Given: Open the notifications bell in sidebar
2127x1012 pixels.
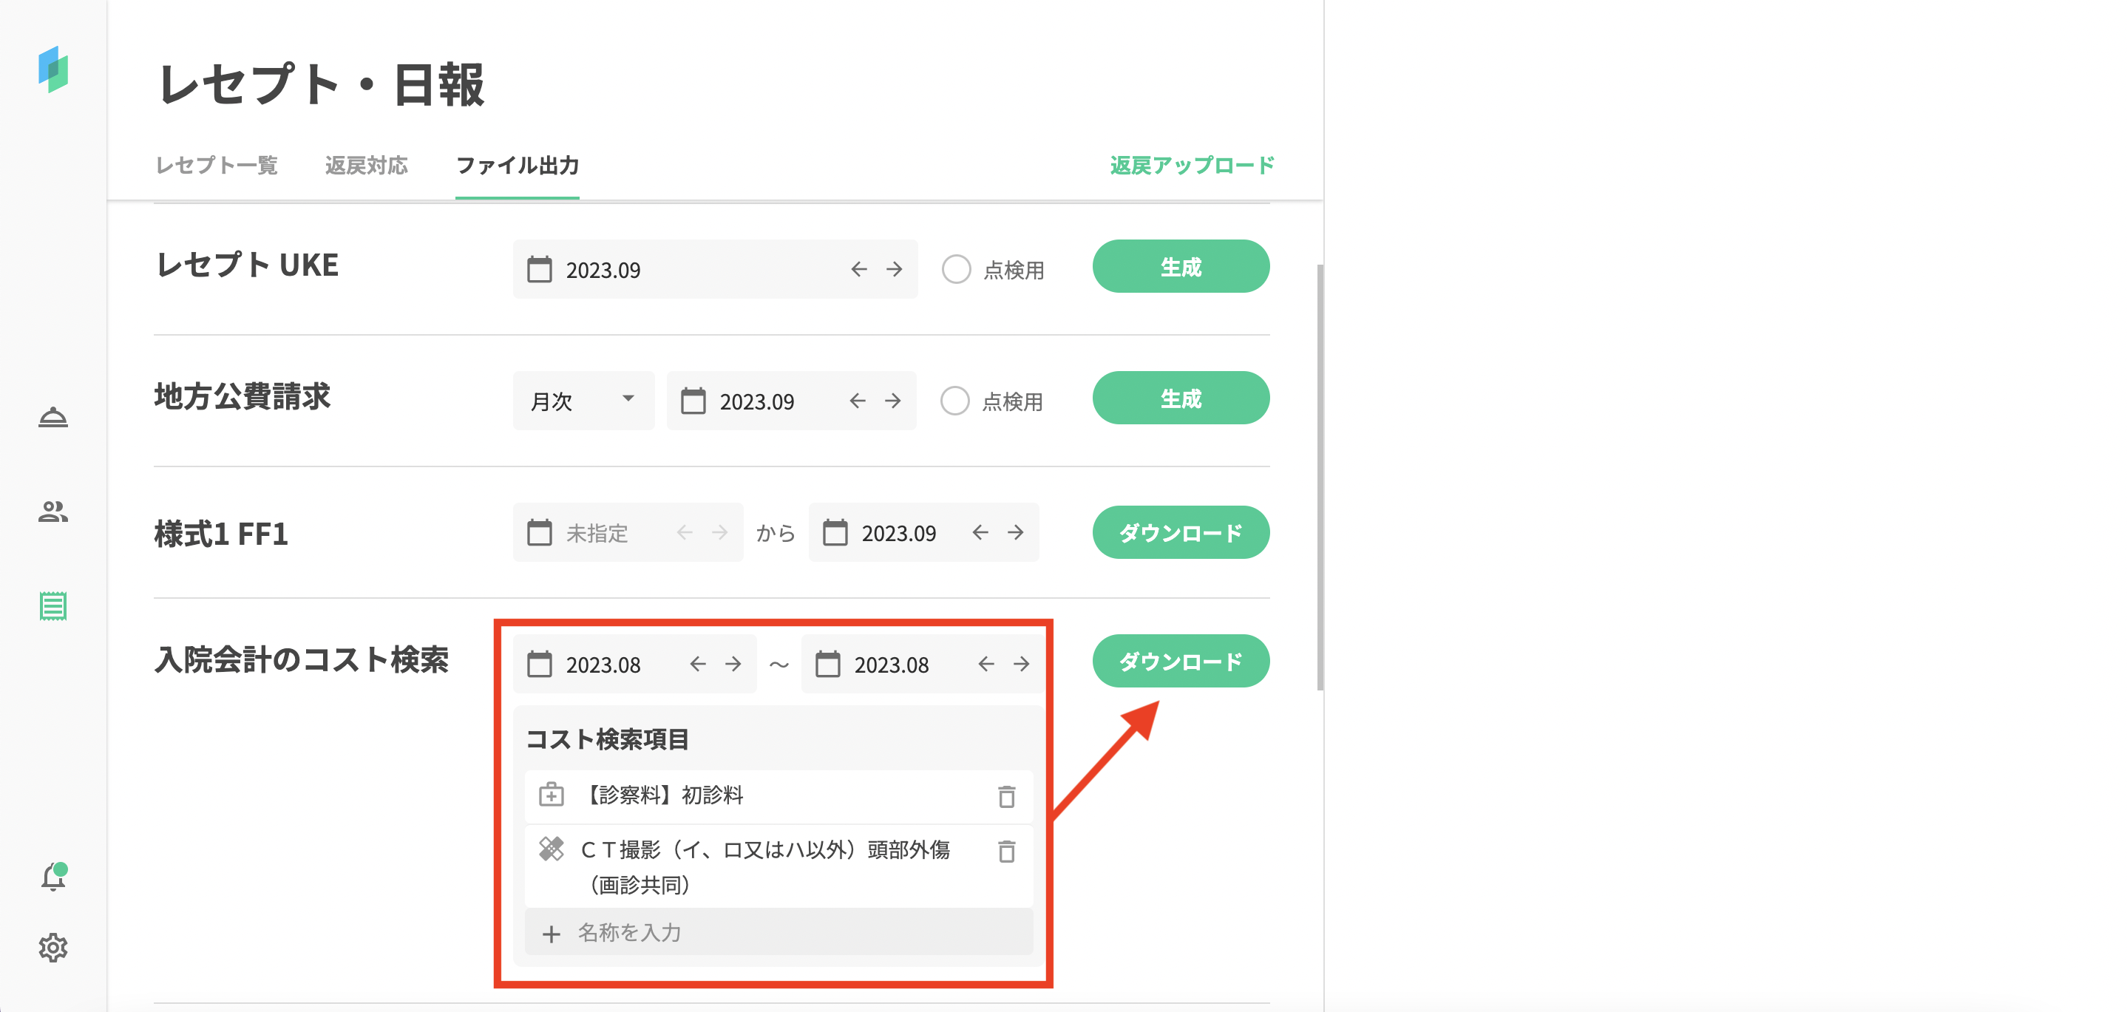Looking at the screenshot, I should click(x=52, y=877).
